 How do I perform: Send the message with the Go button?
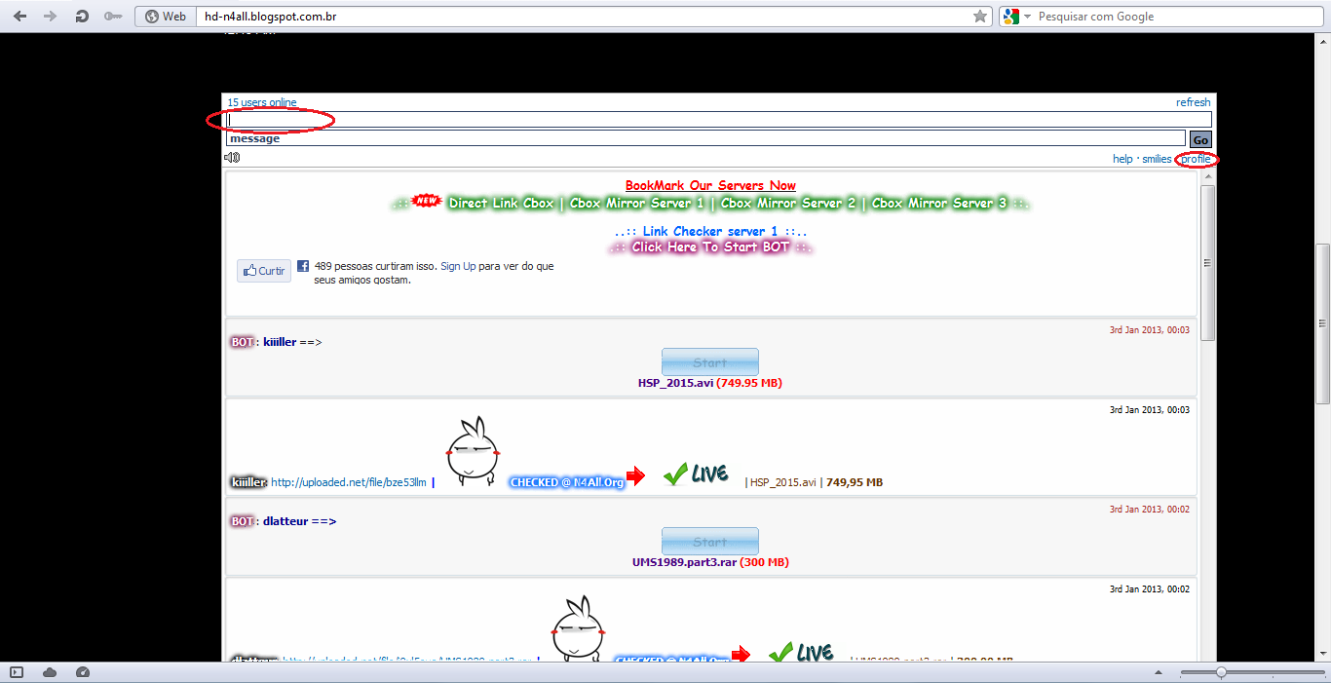pyautogui.click(x=1200, y=139)
